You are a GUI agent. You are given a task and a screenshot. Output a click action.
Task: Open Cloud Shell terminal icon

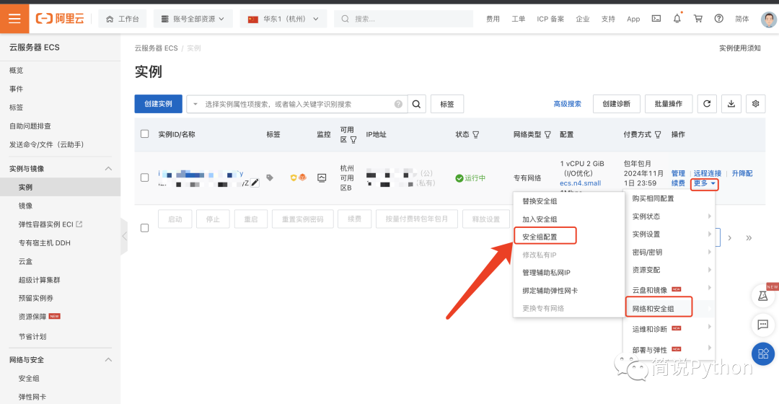(656, 19)
